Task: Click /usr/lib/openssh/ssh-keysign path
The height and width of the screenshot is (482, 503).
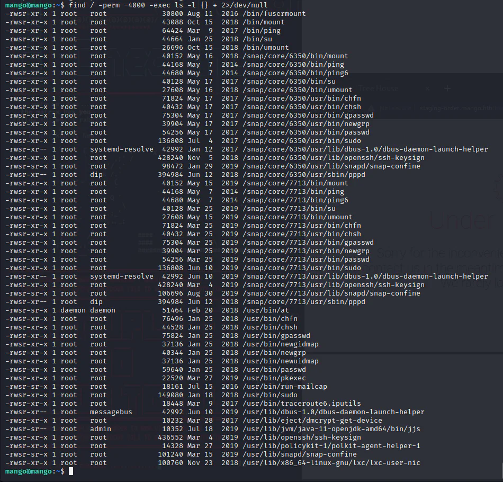Action: [302, 438]
